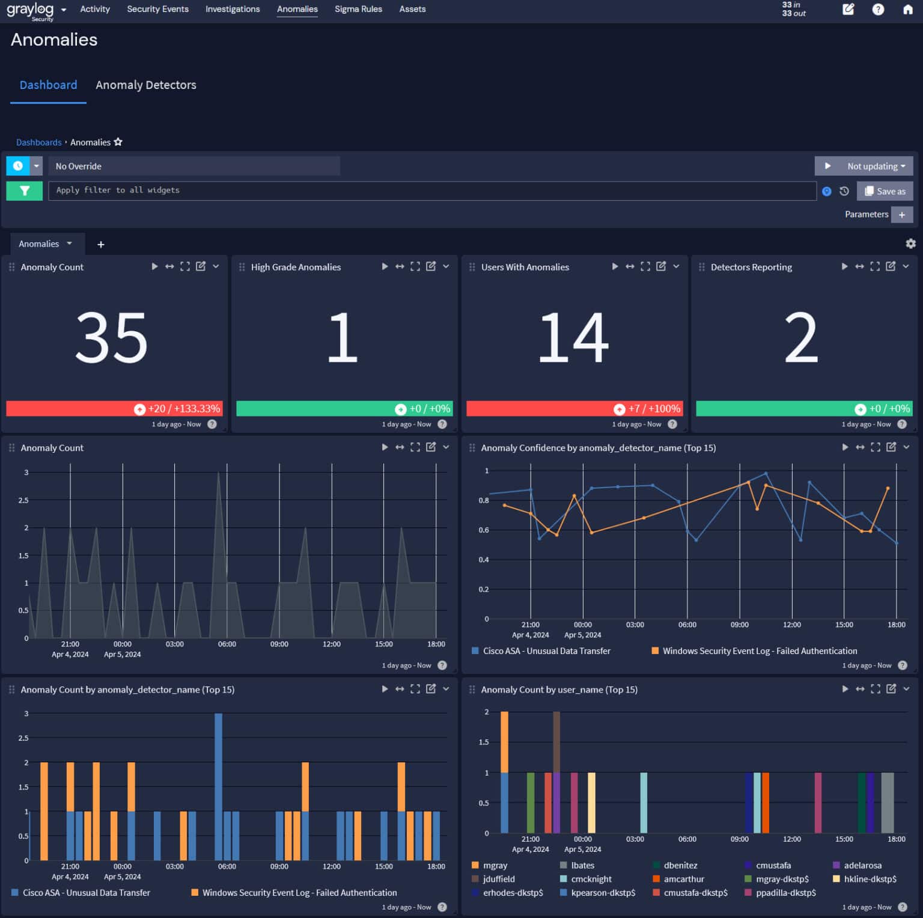Switch to the Anomaly Detectors tab
This screenshot has width=923, height=918.
[x=145, y=85]
